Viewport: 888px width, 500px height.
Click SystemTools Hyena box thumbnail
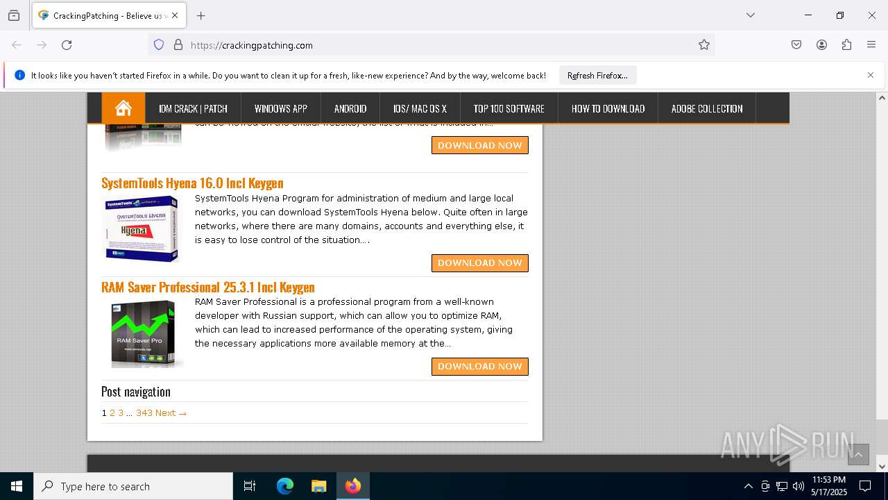coord(142,228)
